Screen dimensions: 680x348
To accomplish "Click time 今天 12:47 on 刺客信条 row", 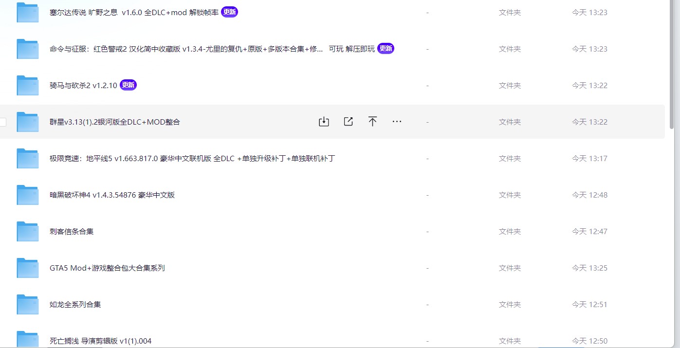I will click(589, 232).
